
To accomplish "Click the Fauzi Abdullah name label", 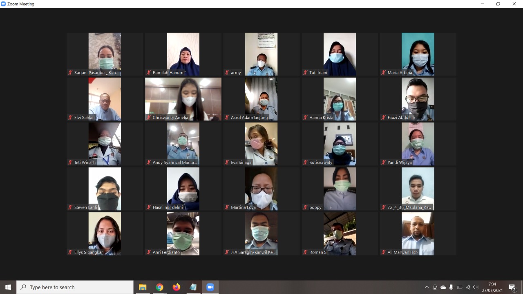I will (401, 118).
